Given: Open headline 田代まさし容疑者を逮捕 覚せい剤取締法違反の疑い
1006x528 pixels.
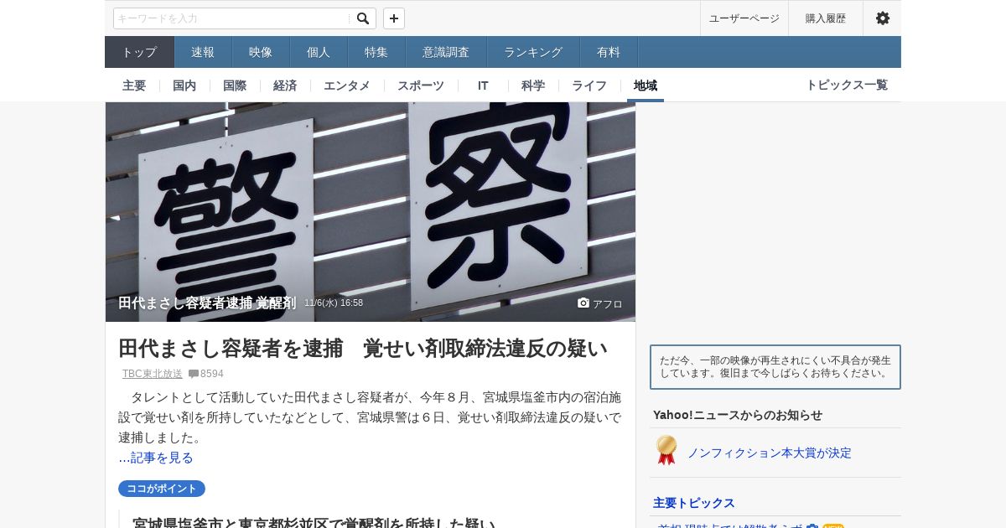Looking at the screenshot, I should 363,349.
